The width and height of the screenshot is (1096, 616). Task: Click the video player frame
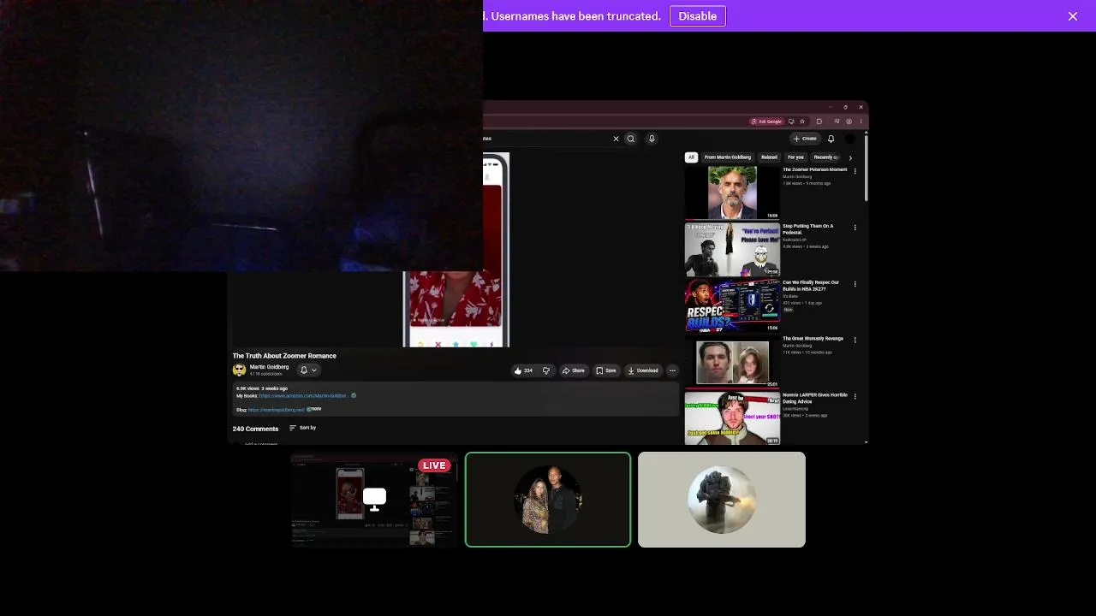pyautogui.click(x=456, y=250)
